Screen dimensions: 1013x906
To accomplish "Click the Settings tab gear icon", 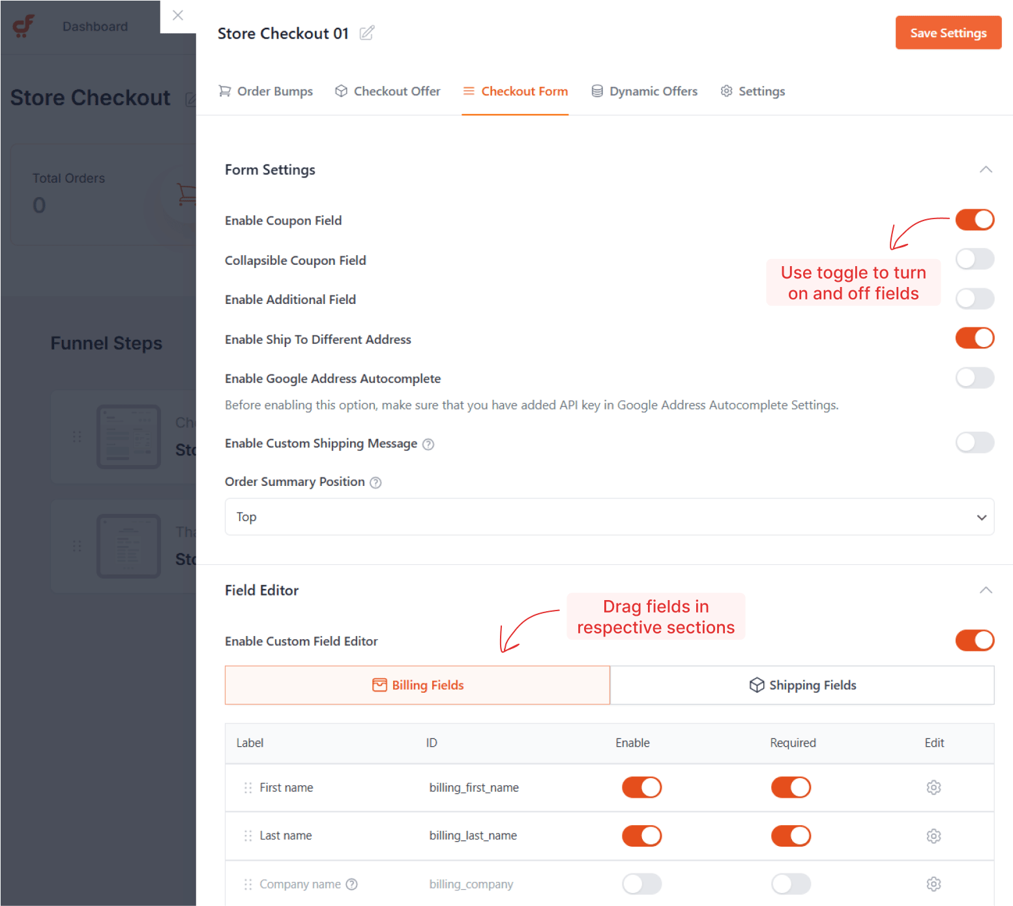I will (x=726, y=91).
